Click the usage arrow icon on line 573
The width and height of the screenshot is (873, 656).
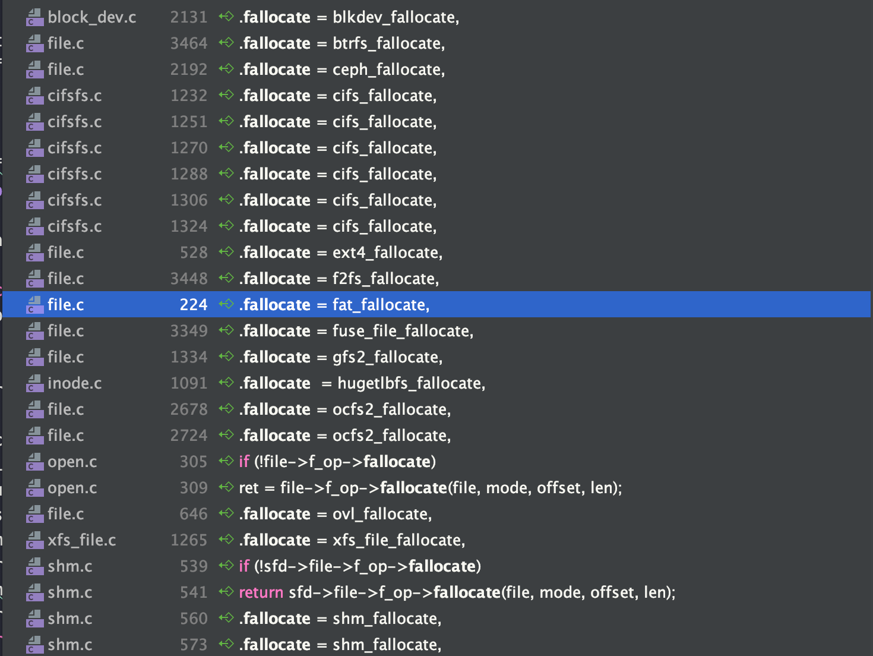(x=226, y=644)
